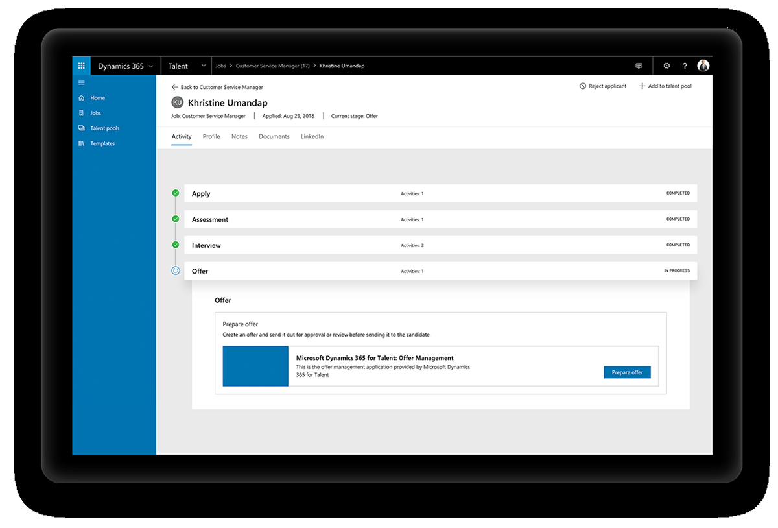This screenshot has height=528, width=778.
Task: Click Reject applicant
Action: point(603,86)
